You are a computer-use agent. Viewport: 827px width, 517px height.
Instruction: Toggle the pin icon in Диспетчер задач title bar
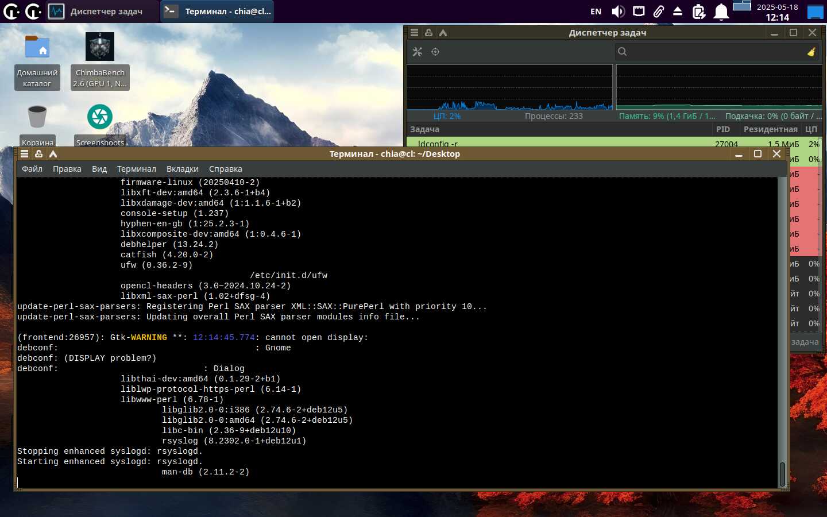tap(428, 33)
